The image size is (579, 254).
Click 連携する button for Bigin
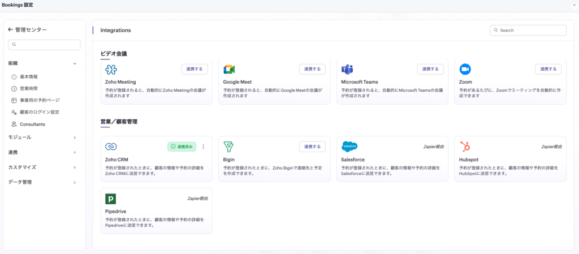pyautogui.click(x=312, y=147)
